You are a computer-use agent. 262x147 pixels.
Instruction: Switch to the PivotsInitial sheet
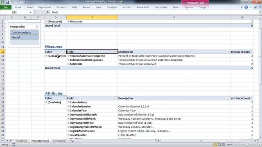pos(59,140)
